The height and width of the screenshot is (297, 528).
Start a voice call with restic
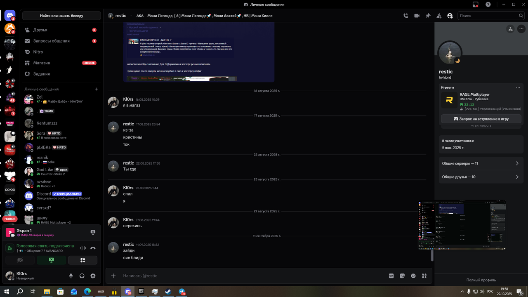point(406,16)
